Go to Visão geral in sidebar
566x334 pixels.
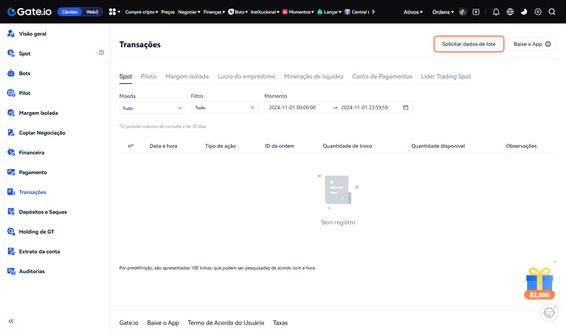(33, 34)
